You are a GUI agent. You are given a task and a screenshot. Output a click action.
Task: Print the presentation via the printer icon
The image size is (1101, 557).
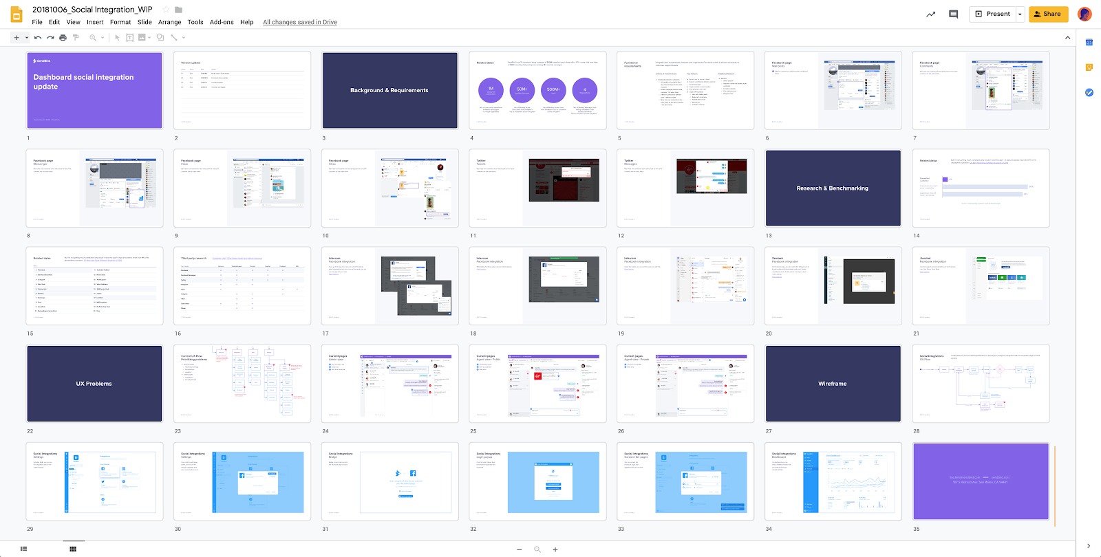[x=63, y=38]
